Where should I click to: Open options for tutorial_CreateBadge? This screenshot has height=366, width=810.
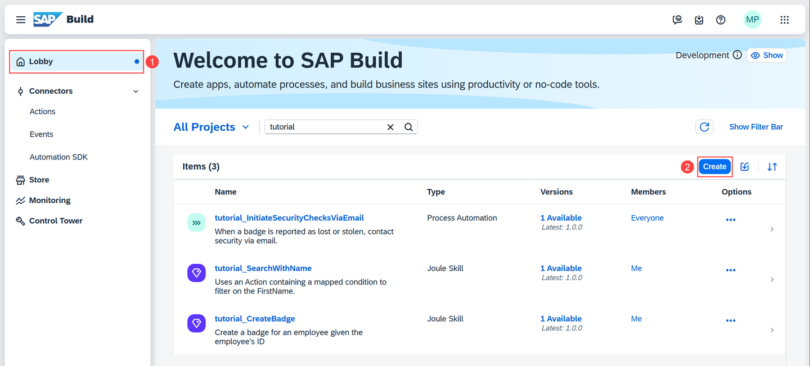coord(731,321)
